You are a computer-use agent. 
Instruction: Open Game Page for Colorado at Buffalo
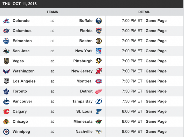pos(156,21)
